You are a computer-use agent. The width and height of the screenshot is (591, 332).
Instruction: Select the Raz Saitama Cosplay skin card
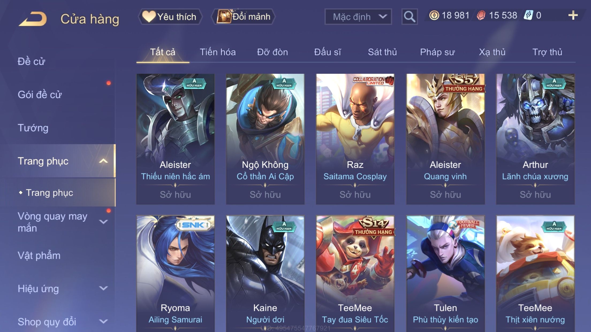coord(355,139)
